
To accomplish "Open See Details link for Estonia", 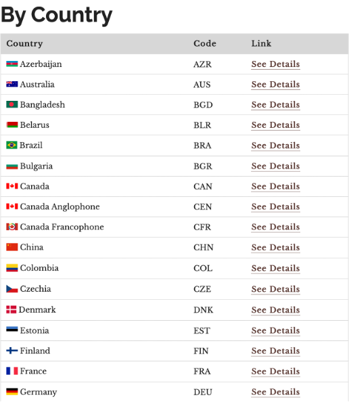I will pyautogui.click(x=275, y=330).
